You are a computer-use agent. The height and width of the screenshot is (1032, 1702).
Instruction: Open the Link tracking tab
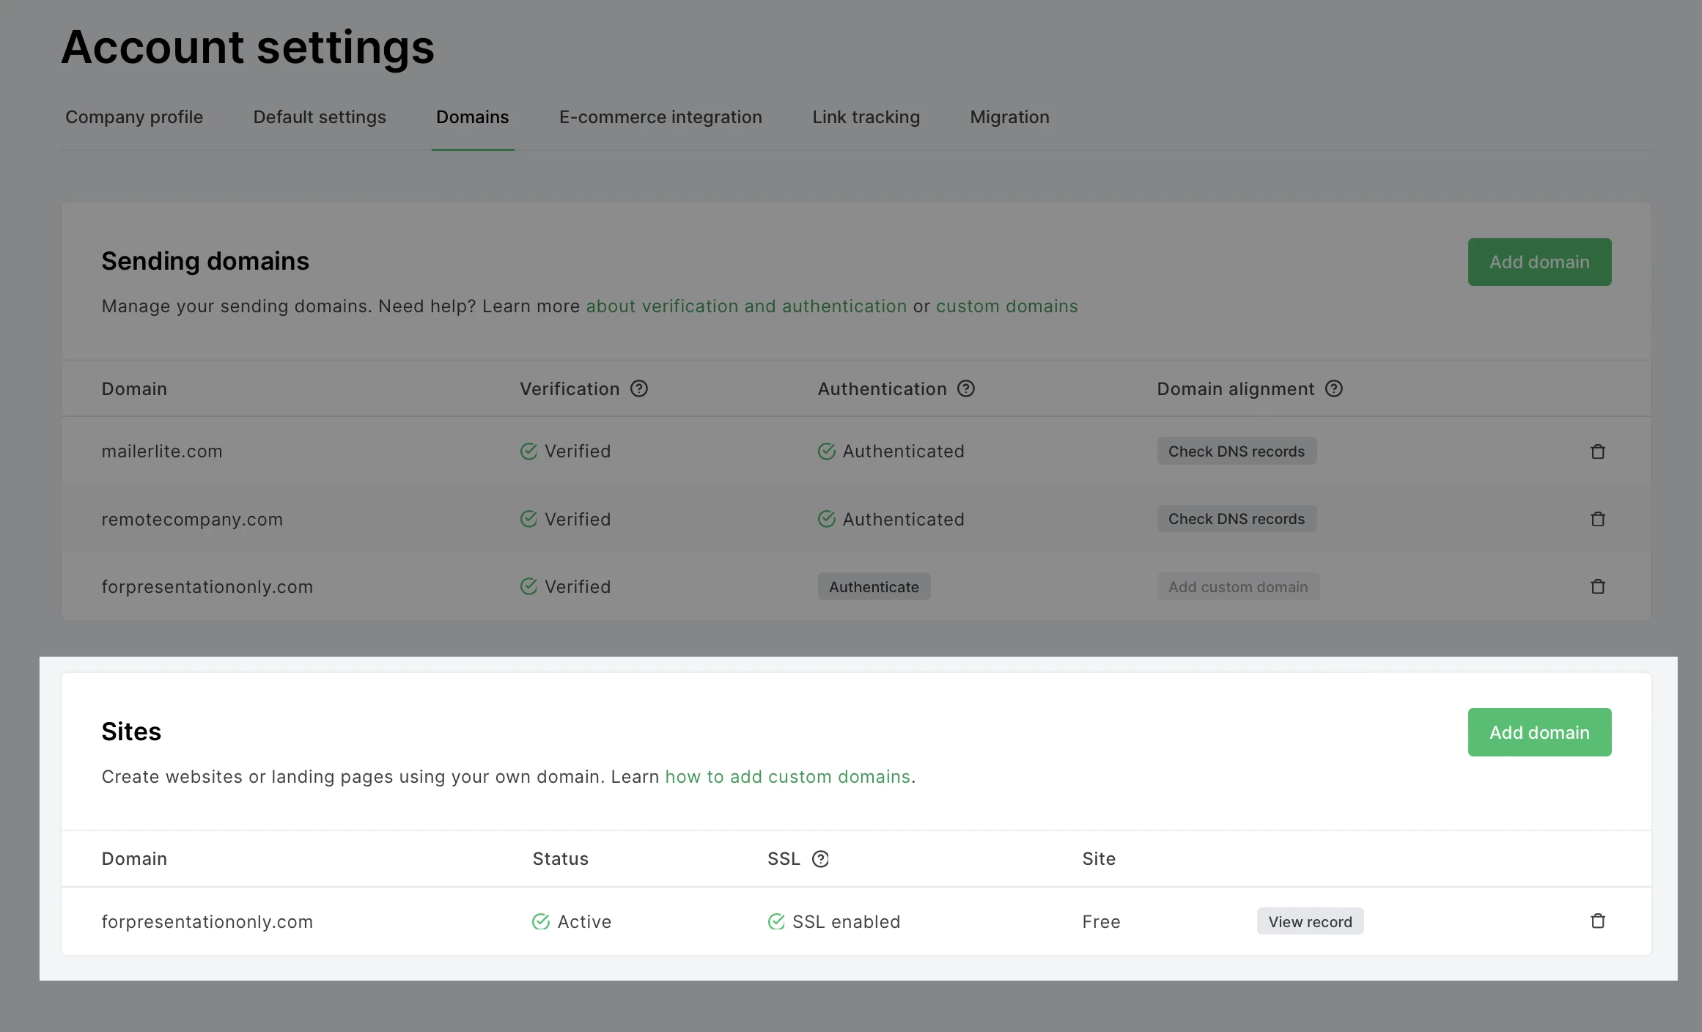pos(866,117)
